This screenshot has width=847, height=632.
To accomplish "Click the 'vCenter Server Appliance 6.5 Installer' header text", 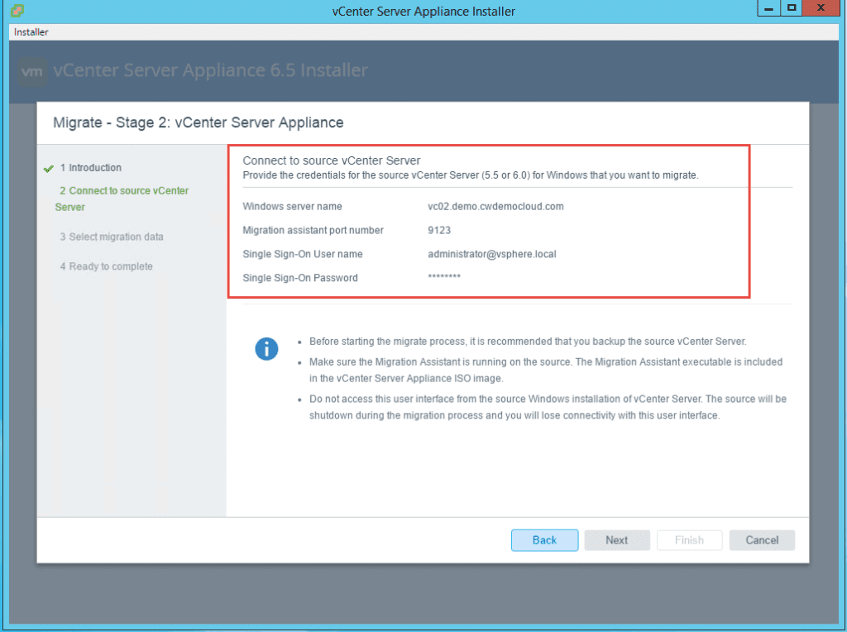I will [x=211, y=70].
